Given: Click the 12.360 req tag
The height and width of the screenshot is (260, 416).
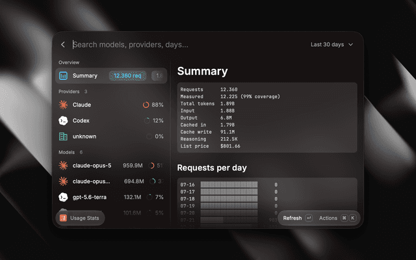Looking at the screenshot, I should tap(127, 75).
